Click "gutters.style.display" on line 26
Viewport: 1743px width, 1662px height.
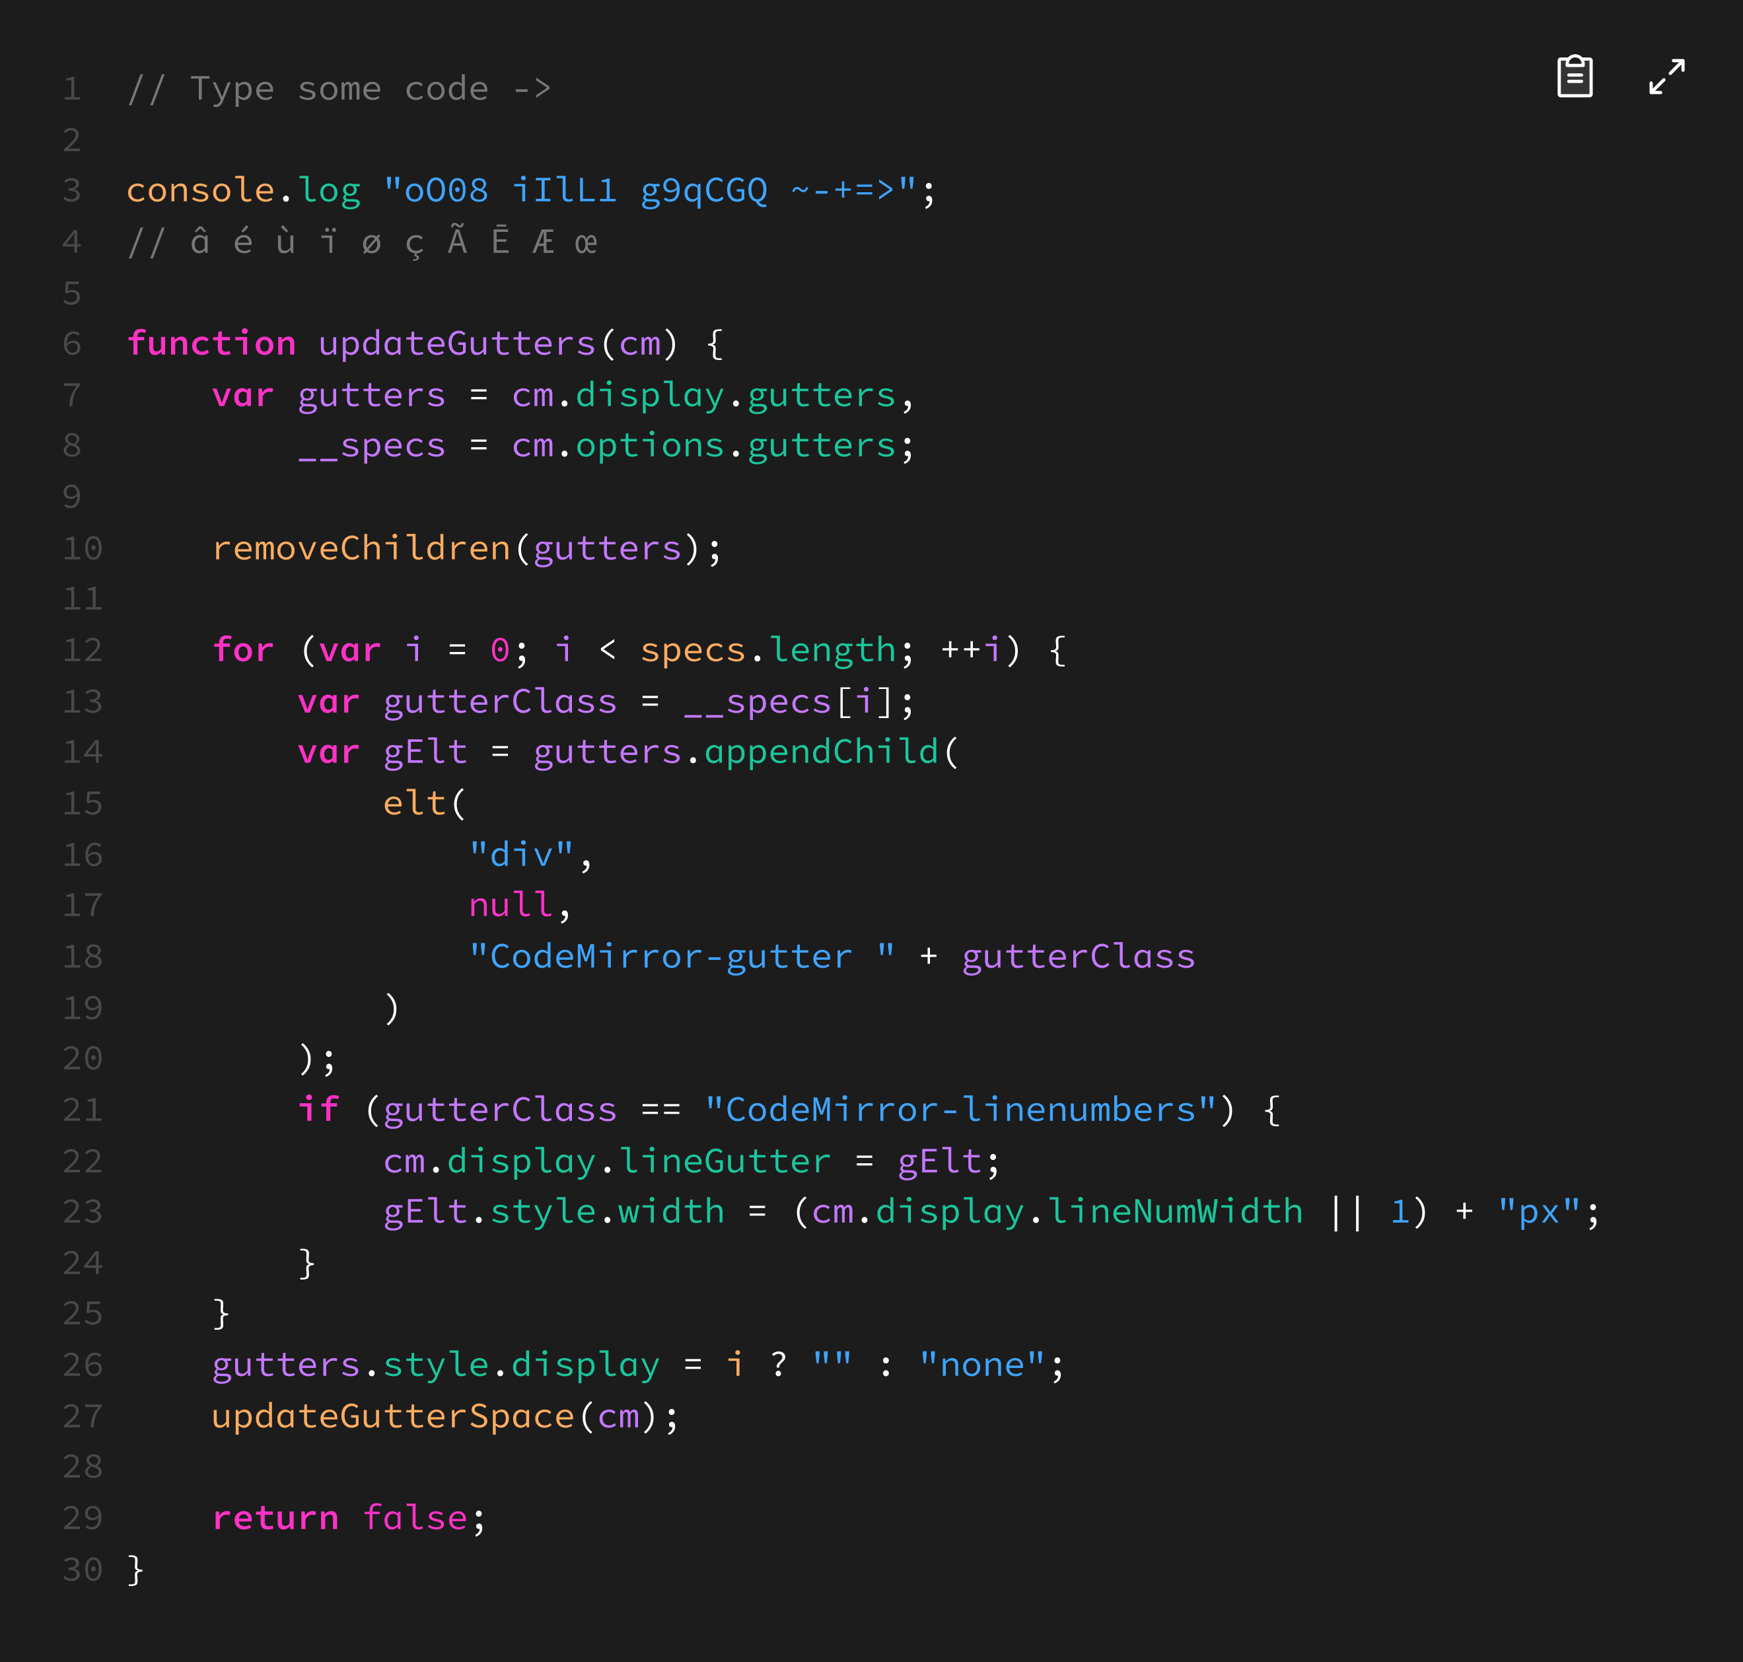click(x=436, y=1365)
